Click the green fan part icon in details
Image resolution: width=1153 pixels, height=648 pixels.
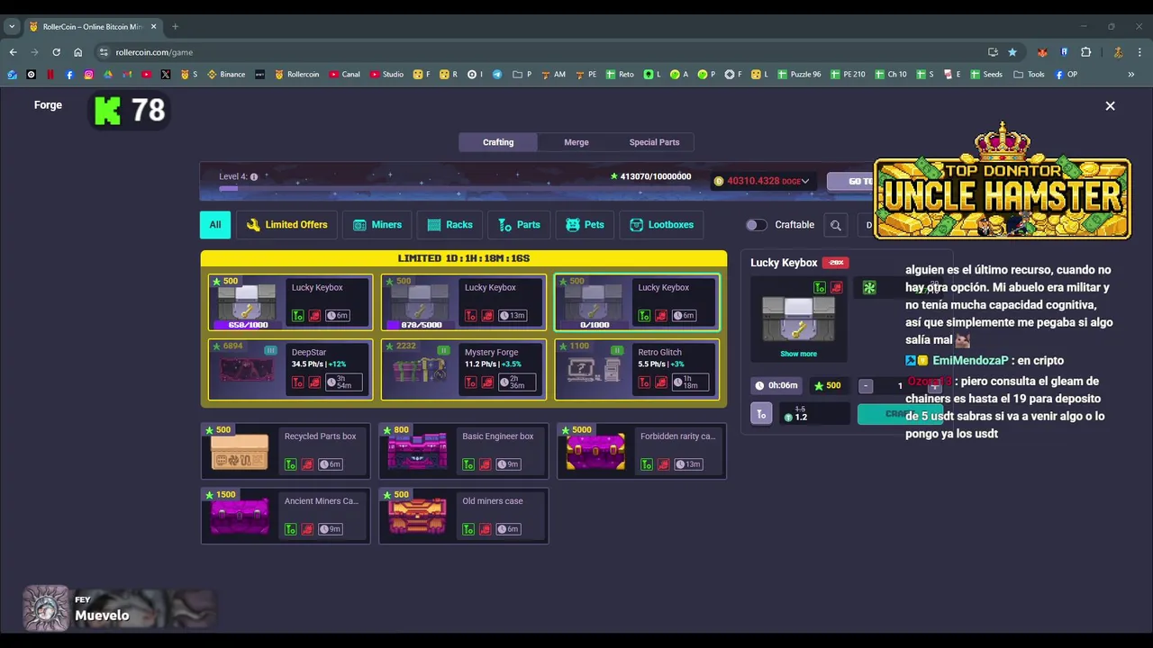tap(869, 288)
